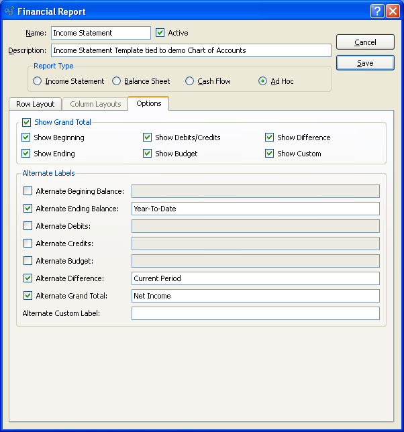Disable Show Debits/Credits option
404x432 pixels.
point(148,138)
